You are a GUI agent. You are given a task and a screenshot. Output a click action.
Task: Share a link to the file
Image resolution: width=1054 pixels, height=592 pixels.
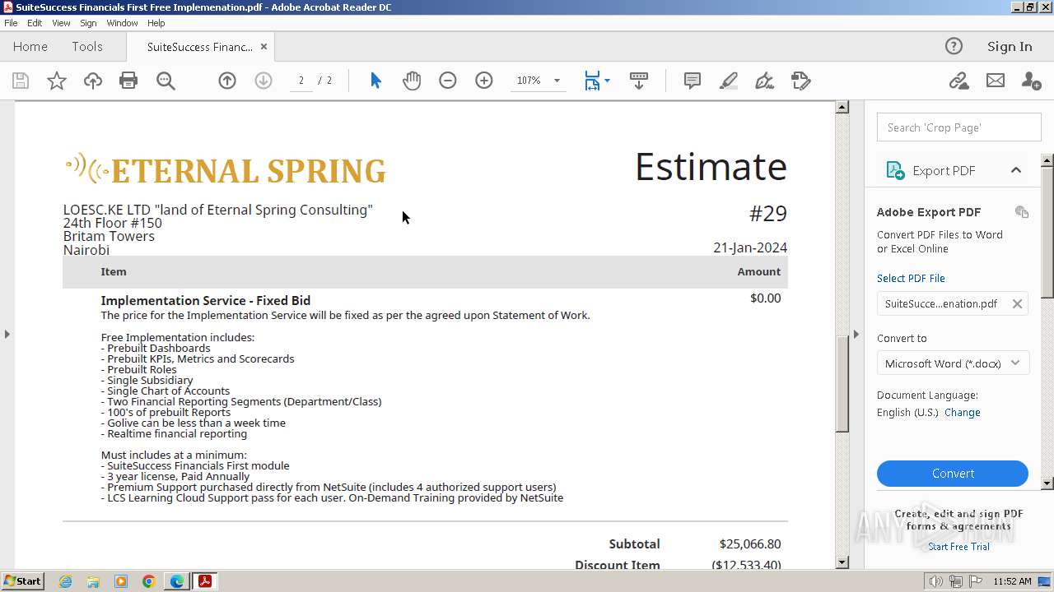pyautogui.click(x=958, y=81)
